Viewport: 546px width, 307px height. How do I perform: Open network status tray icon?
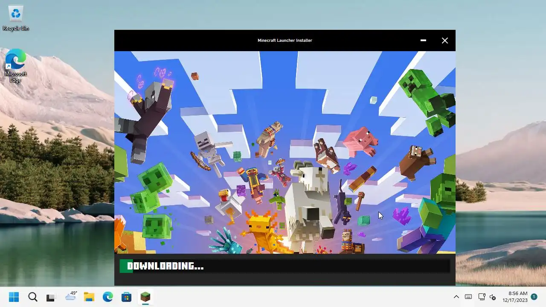pos(482,297)
